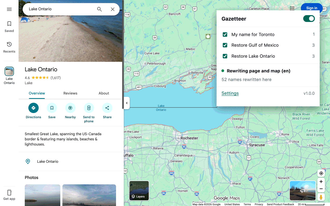
Task: Click Interstate 81 shield south of Syracuse
Action: coord(250,178)
